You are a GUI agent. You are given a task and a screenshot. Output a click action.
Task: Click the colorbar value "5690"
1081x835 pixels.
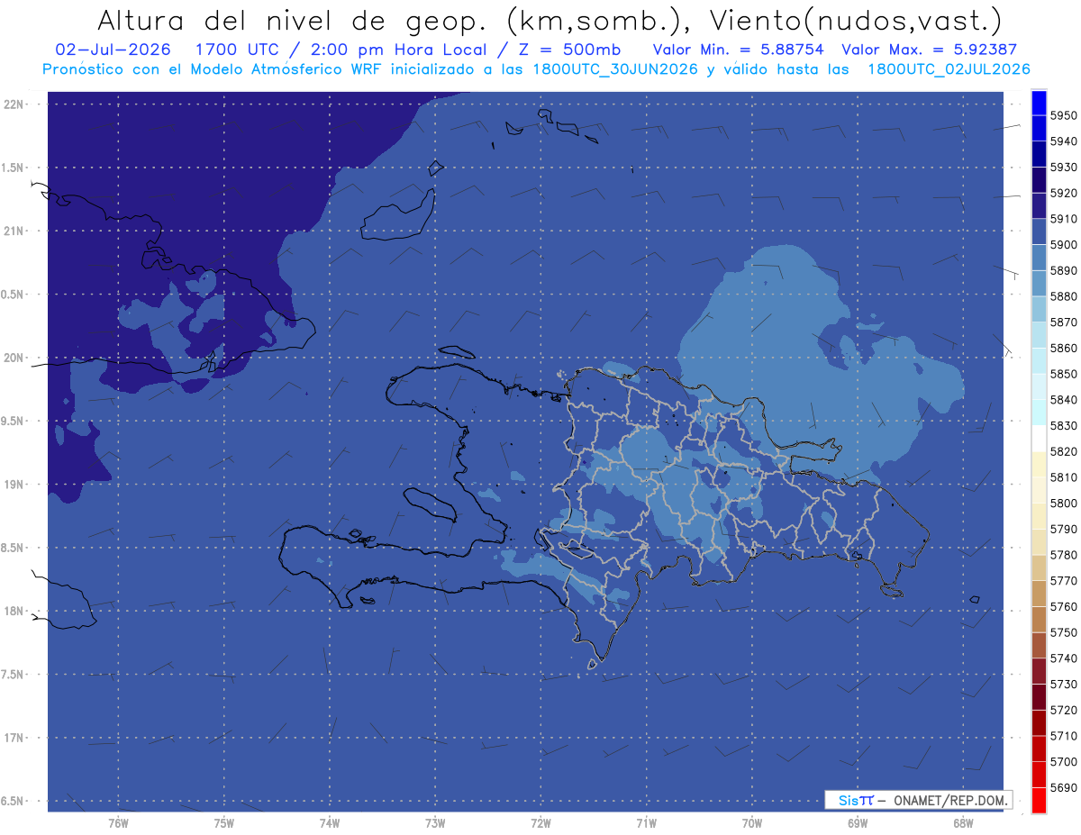[1064, 788]
